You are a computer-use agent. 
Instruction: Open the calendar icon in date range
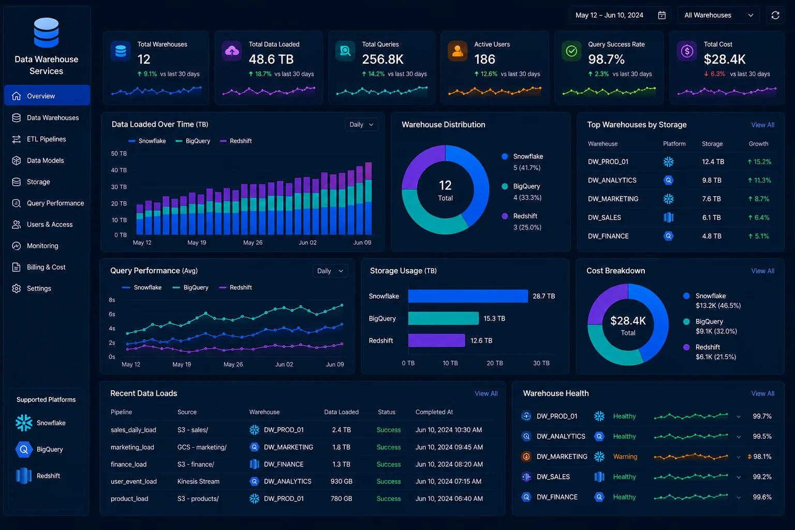pos(661,16)
